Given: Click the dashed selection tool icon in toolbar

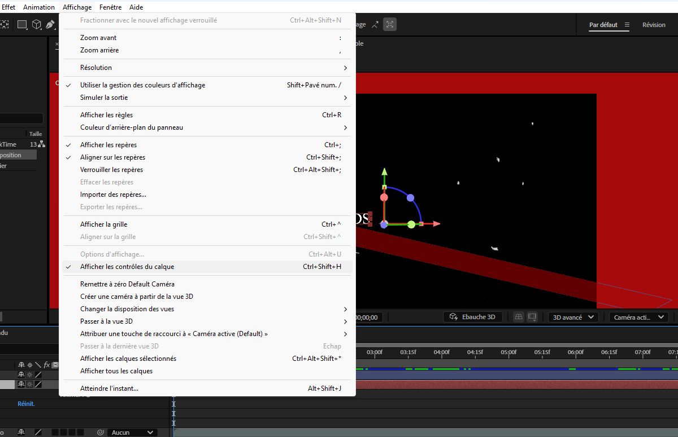Looking at the screenshot, I should (x=4, y=24).
